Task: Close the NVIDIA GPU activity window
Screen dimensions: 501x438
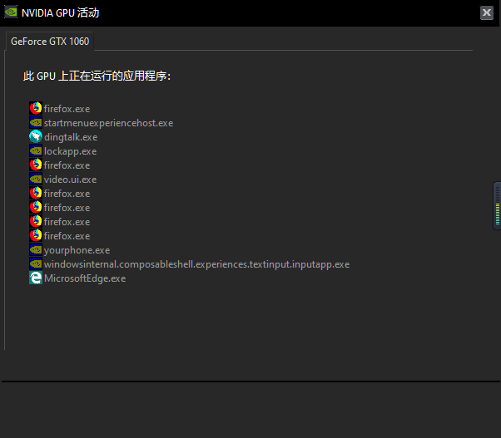Action: point(487,12)
